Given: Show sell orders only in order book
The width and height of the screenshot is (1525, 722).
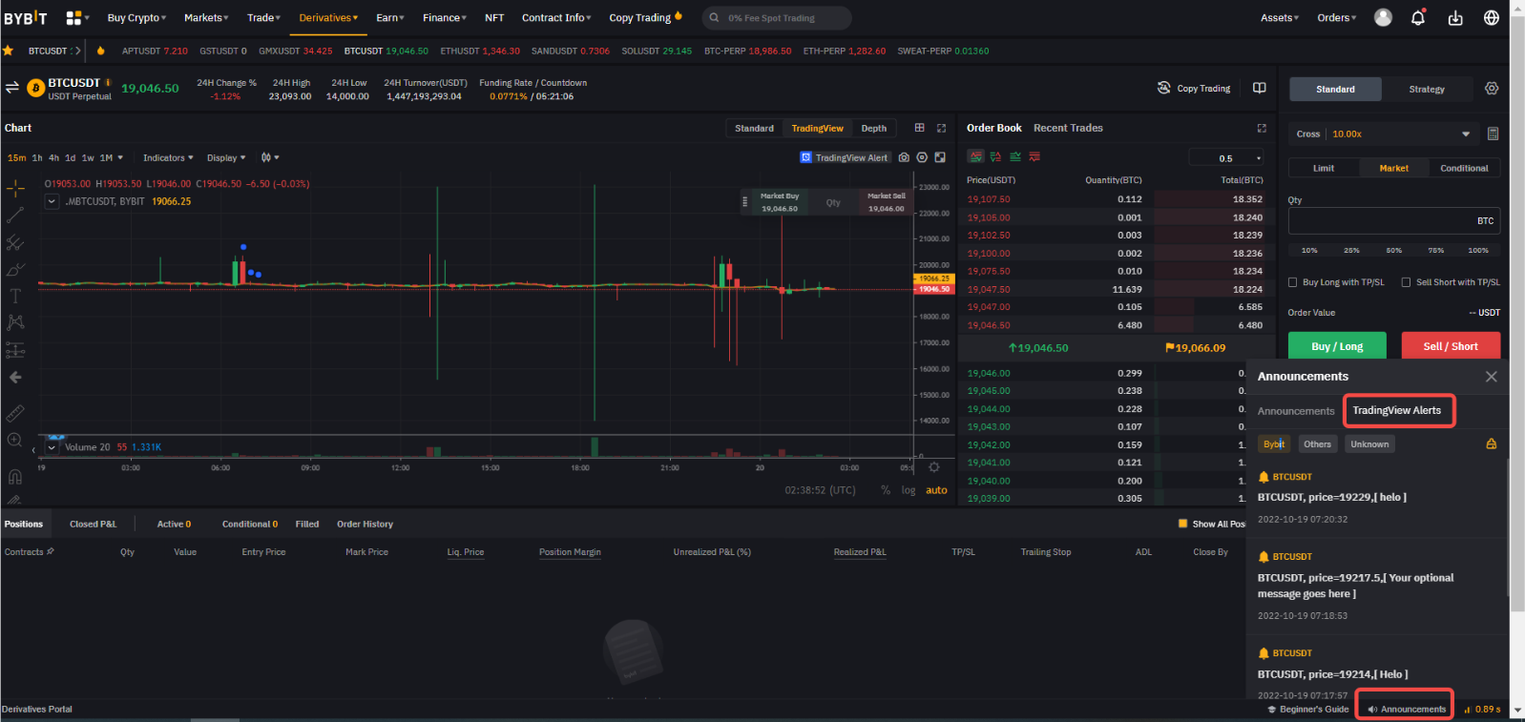Looking at the screenshot, I should click(1034, 156).
